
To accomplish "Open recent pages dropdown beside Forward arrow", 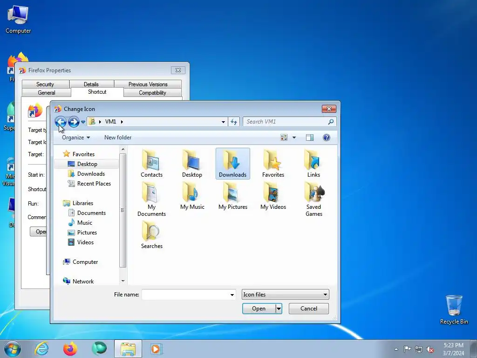I will pyautogui.click(x=83, y=122).
